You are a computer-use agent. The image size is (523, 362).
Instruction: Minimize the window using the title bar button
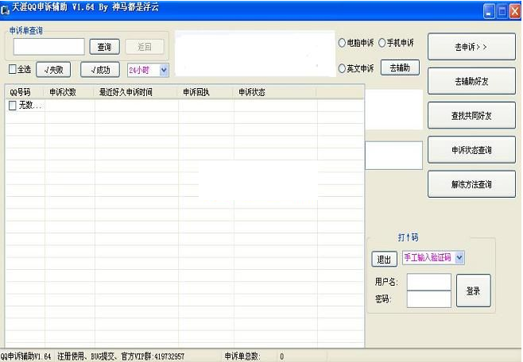(490, 10)
